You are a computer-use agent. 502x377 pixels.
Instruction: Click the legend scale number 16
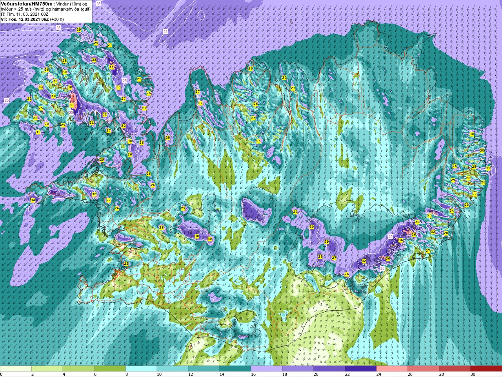[x=253, y=374]
